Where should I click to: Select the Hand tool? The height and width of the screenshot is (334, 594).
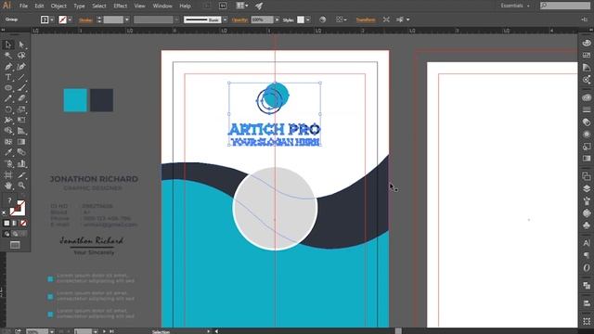pos(8,186)
